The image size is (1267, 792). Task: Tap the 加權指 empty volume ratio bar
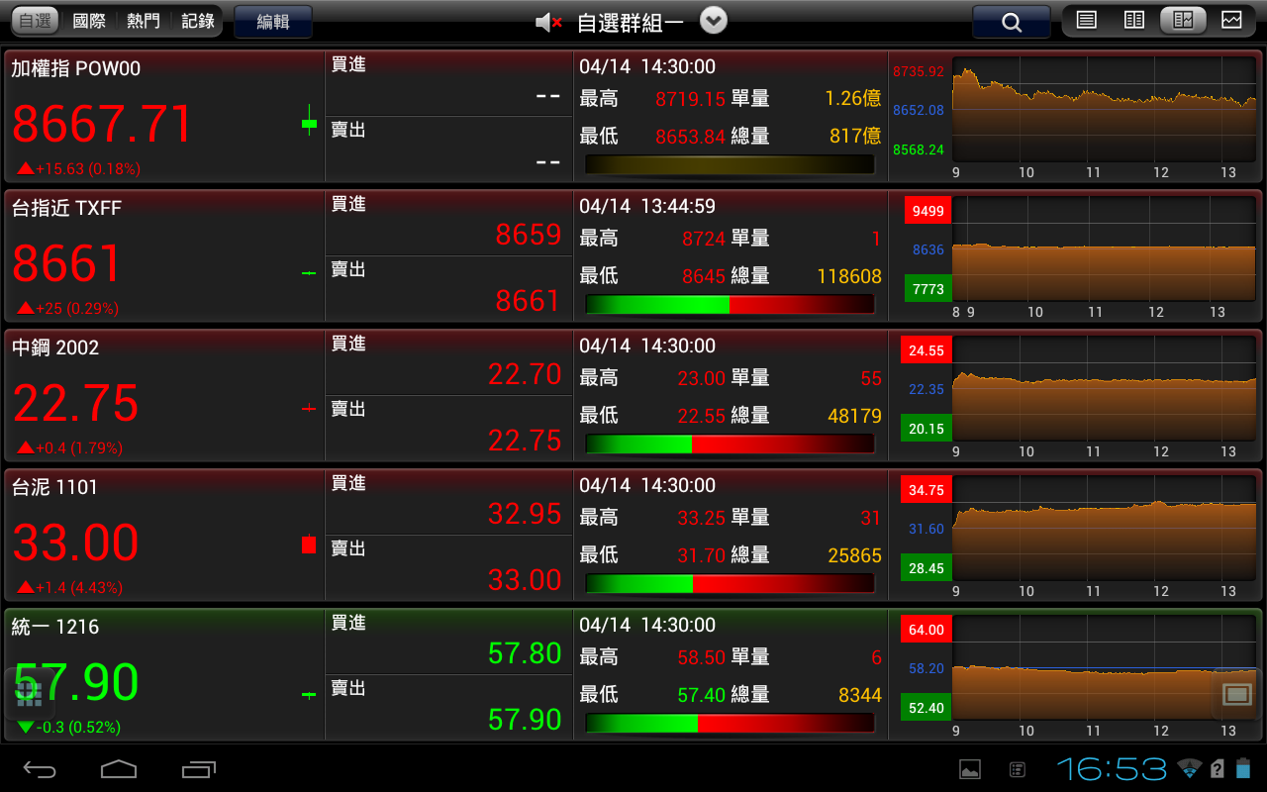pos(730,164)
